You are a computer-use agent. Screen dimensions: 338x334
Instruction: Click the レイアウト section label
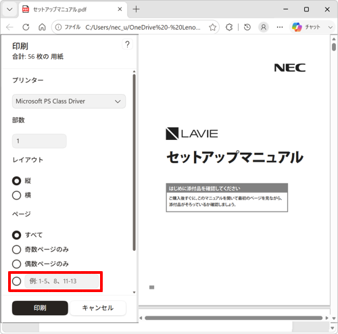click(28, 160)
